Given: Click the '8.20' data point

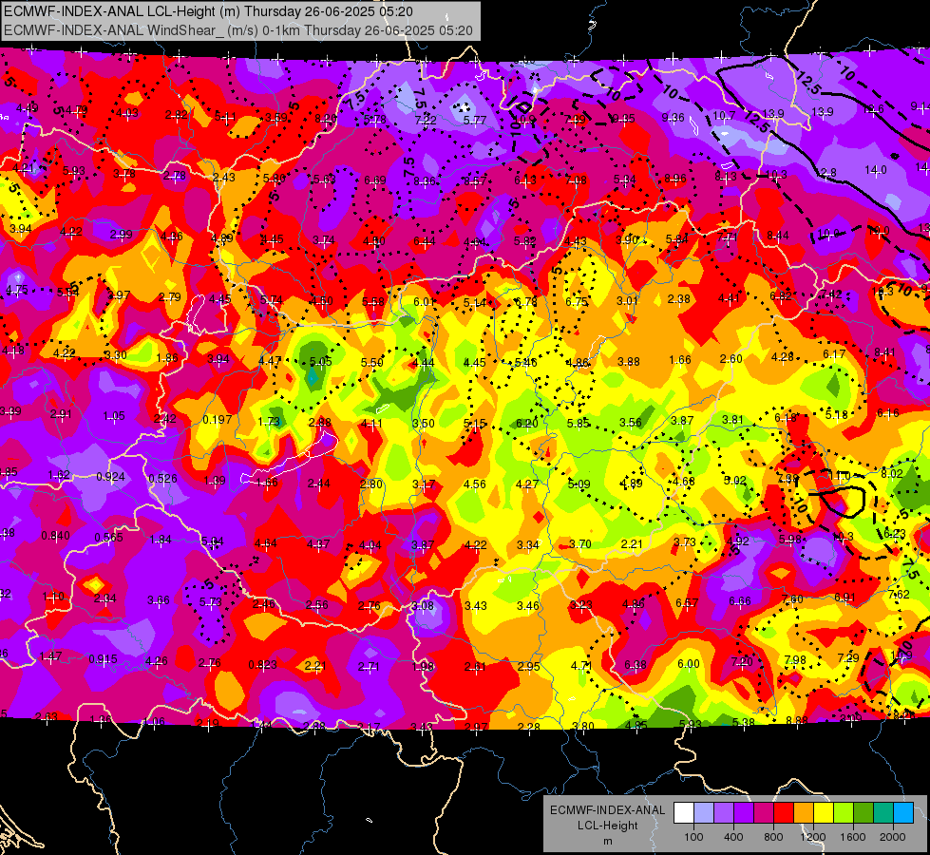Looking at the screenshot, I should pos(326,119).
